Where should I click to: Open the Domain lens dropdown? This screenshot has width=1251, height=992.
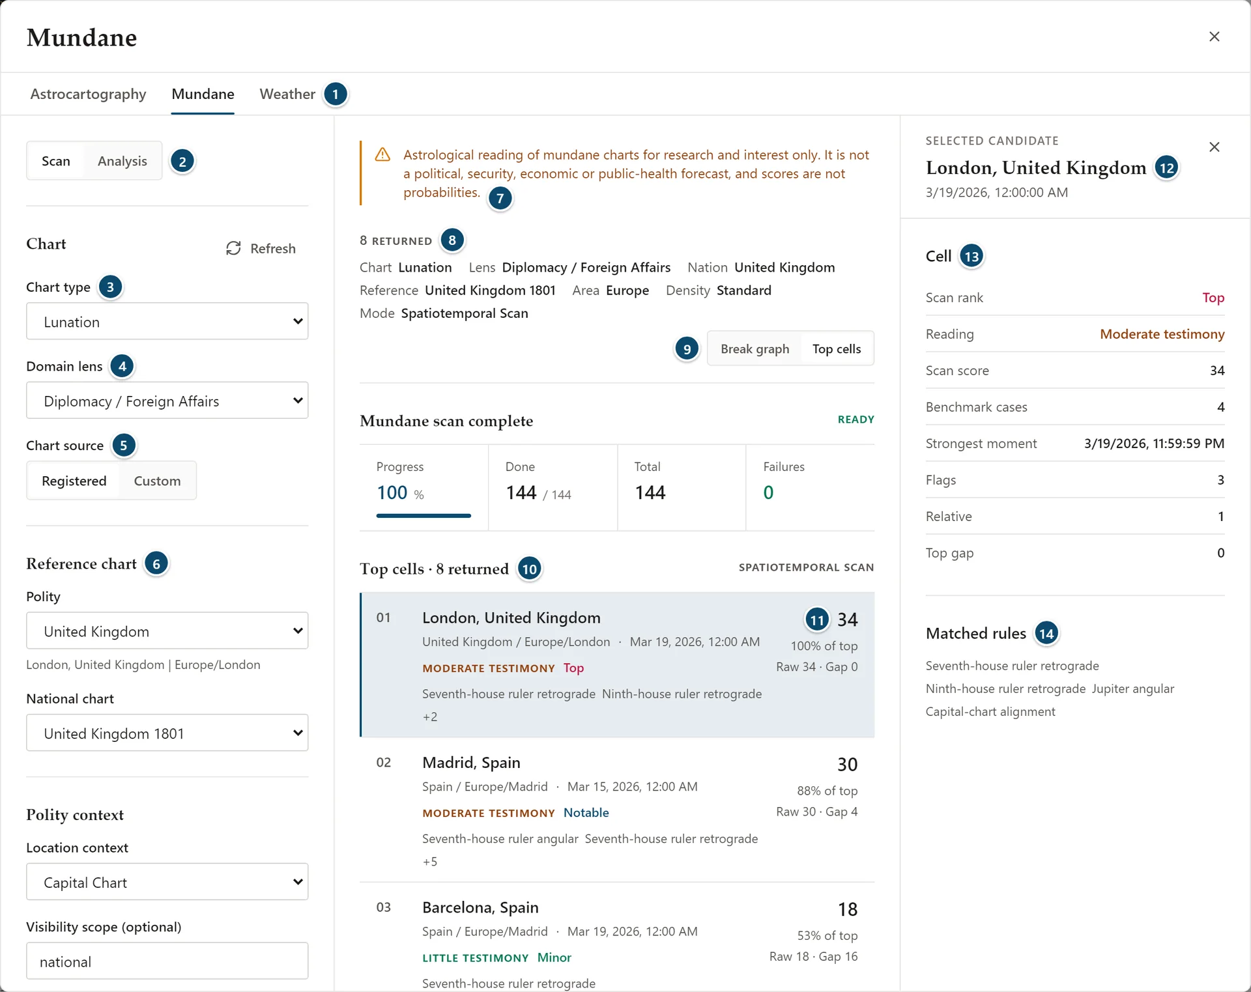pyautogui.click(x=167, y=401)
